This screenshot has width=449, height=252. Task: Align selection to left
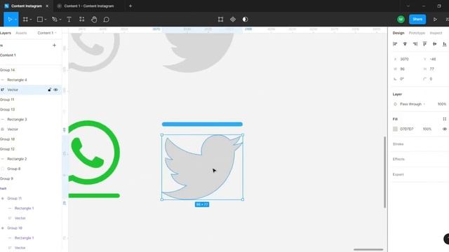(395, 43)
